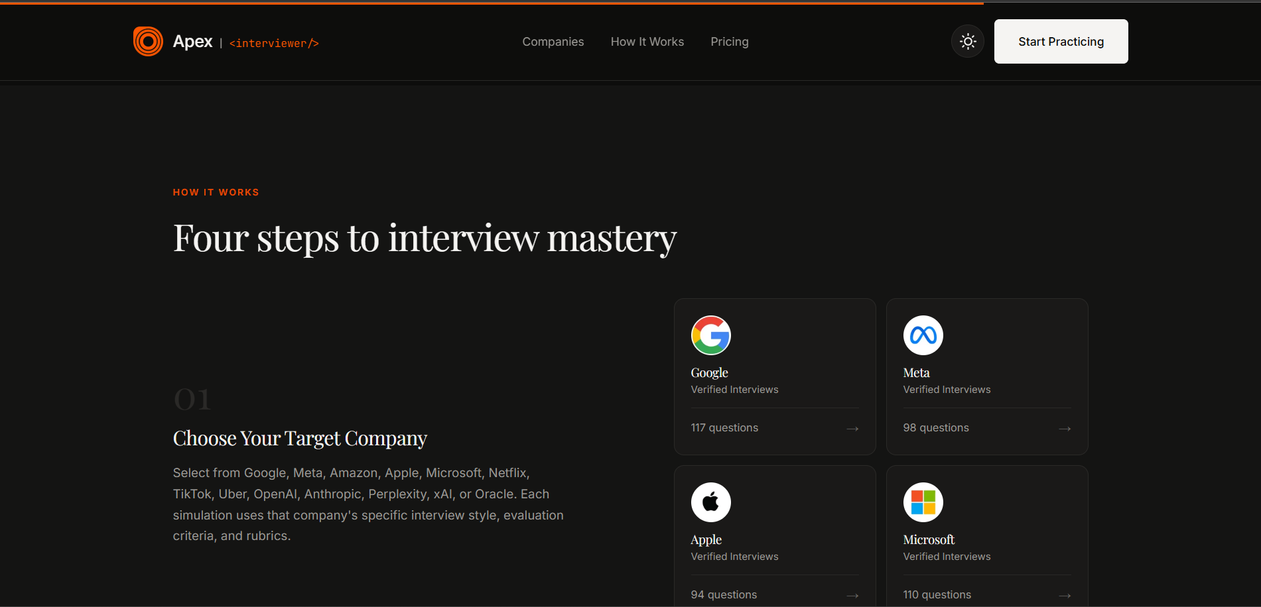
Task: Open the Companies nav item
Action: pos(553,42)
